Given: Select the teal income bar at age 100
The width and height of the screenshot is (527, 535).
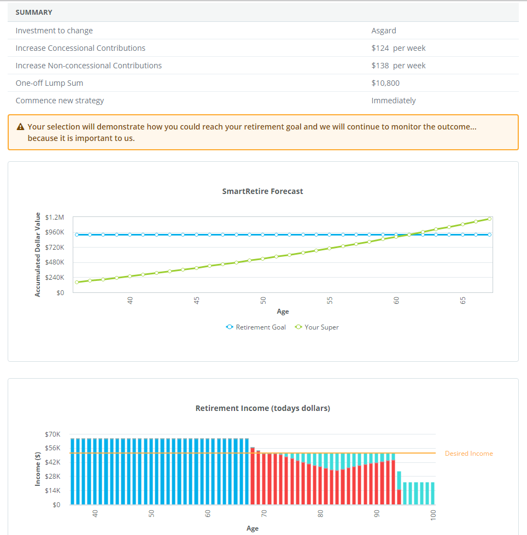Looking at the screenshot, I should [432, 493].
